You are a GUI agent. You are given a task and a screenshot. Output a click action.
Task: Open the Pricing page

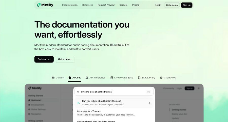click(136, 5)
